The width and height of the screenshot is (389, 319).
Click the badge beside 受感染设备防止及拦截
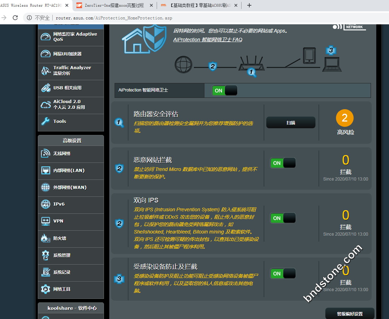tap(119, 279)
